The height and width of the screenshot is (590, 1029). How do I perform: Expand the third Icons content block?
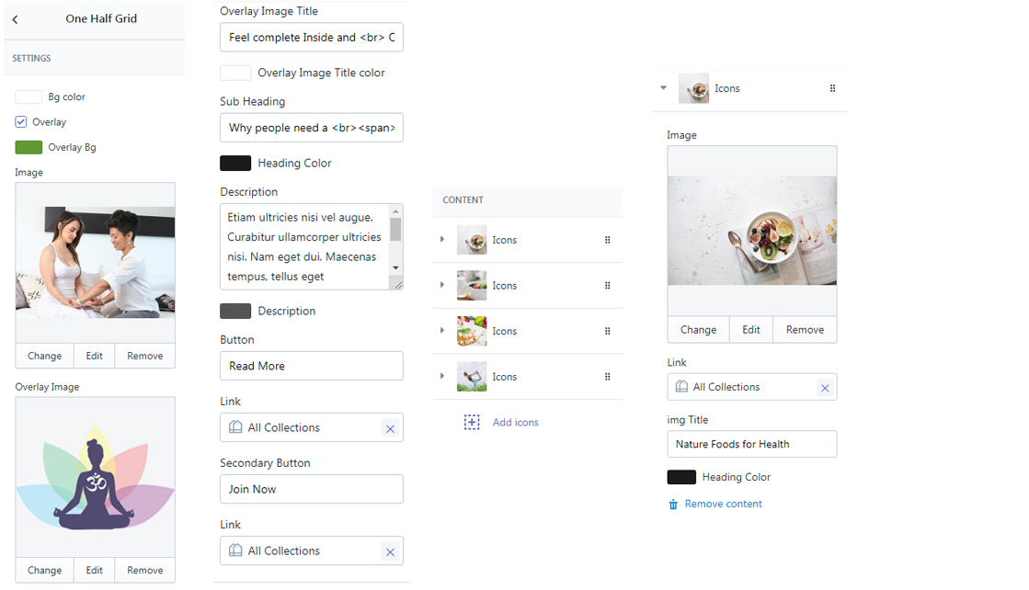tap(442, 331)
